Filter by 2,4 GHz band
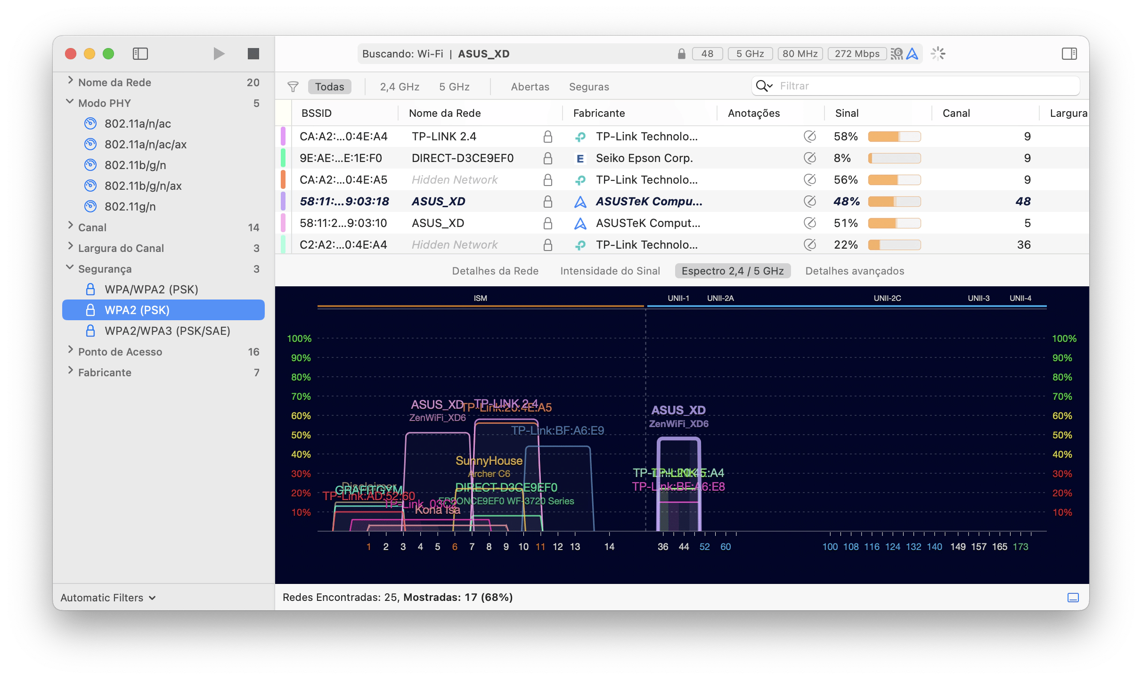Image resolution: width=1142 pixels, height=680 pixels. point(400,87)
